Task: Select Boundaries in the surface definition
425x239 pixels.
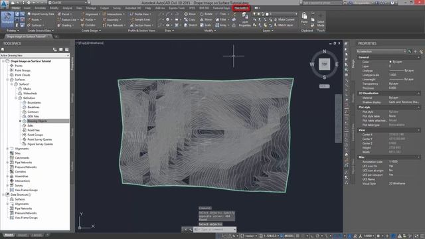Action: (34, 103)
